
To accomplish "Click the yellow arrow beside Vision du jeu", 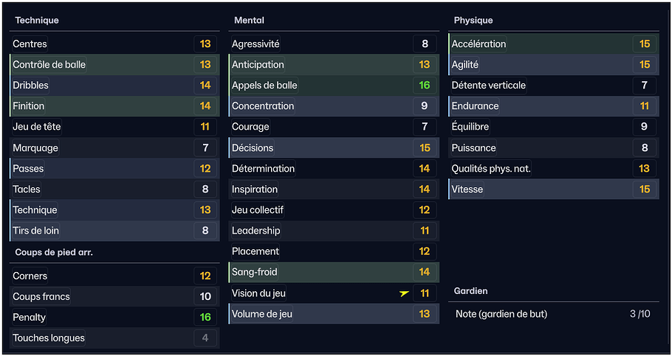I will [404, 293].
